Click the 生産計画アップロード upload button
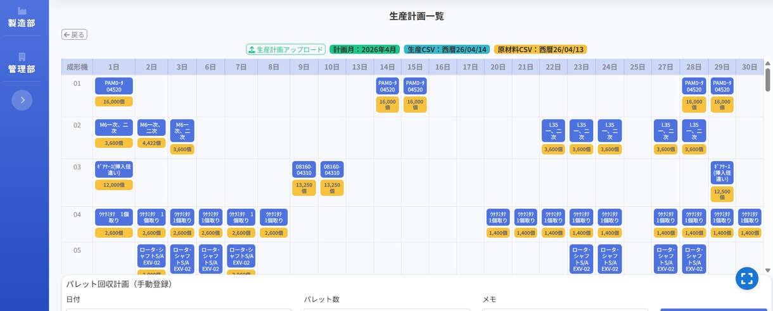 coord(286,49)
